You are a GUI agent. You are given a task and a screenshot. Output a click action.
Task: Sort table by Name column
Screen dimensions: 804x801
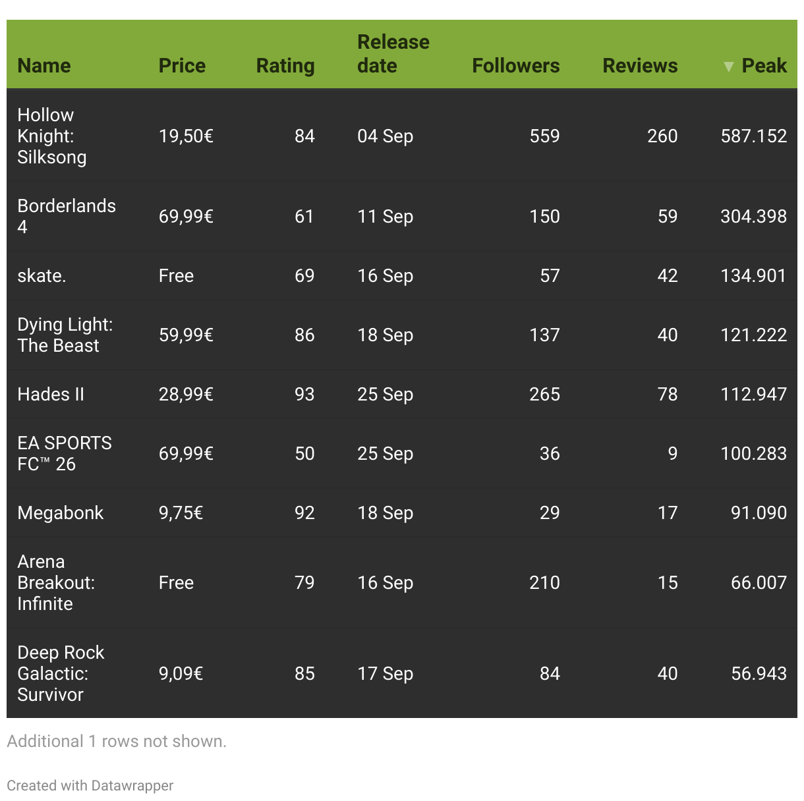click(44, 66)
